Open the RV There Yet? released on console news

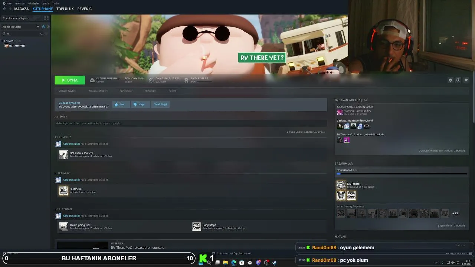click(x=138, y=247)
